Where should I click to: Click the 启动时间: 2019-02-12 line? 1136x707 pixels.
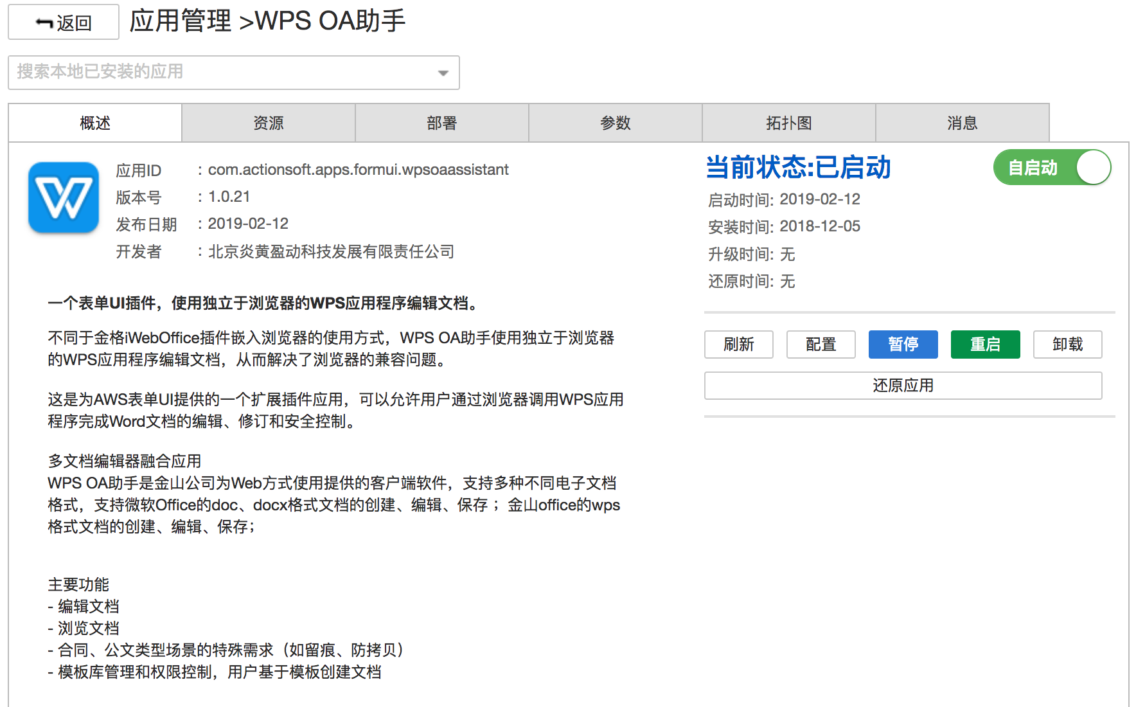[784, 200]
